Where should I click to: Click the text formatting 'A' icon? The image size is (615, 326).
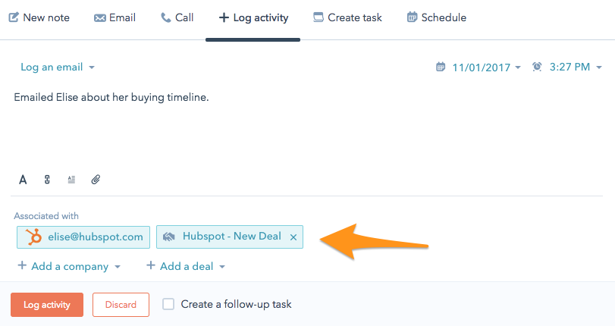pos(23,180)
